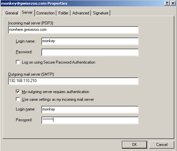Select the Folder tab

[x=63, y=13]
